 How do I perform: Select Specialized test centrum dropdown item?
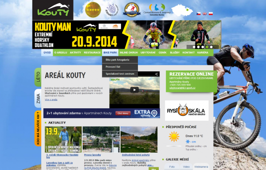120,74
